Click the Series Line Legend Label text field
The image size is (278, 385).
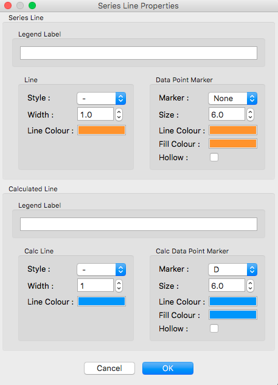click(x=139, y=53)
